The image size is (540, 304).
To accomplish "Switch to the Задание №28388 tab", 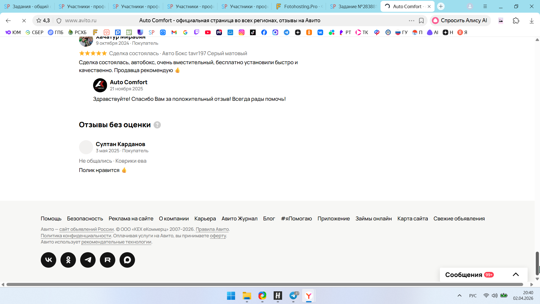I will coord(353,6).
